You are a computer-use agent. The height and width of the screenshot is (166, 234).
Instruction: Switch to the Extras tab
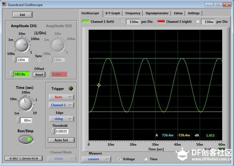pyautogui.click(x=178, y=13)
